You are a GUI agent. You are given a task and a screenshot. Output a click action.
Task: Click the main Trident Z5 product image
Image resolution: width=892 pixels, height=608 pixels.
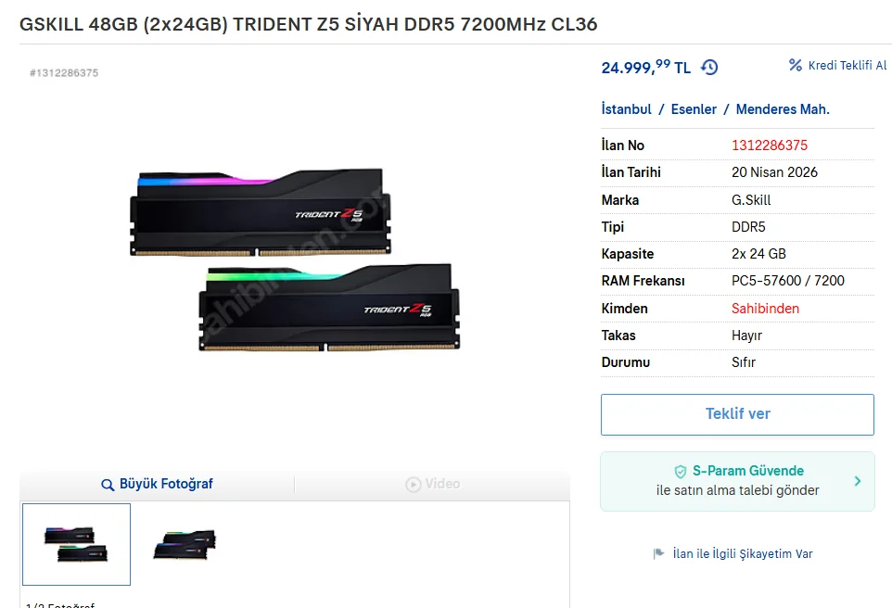[294, 260]
